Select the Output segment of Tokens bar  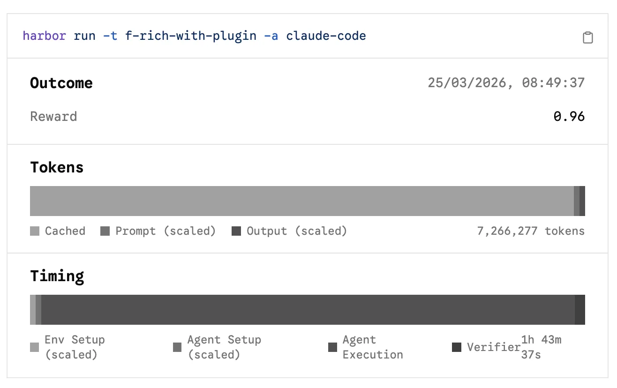(582, 201)
